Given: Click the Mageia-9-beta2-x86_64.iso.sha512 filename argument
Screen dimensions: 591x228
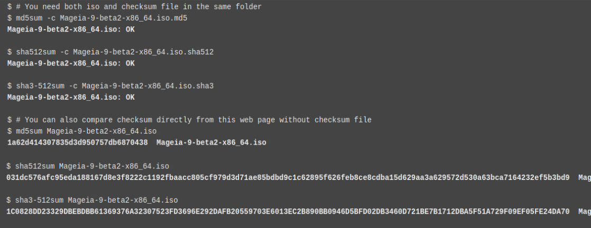Looking at the screenshot, I should click(143, 52).
